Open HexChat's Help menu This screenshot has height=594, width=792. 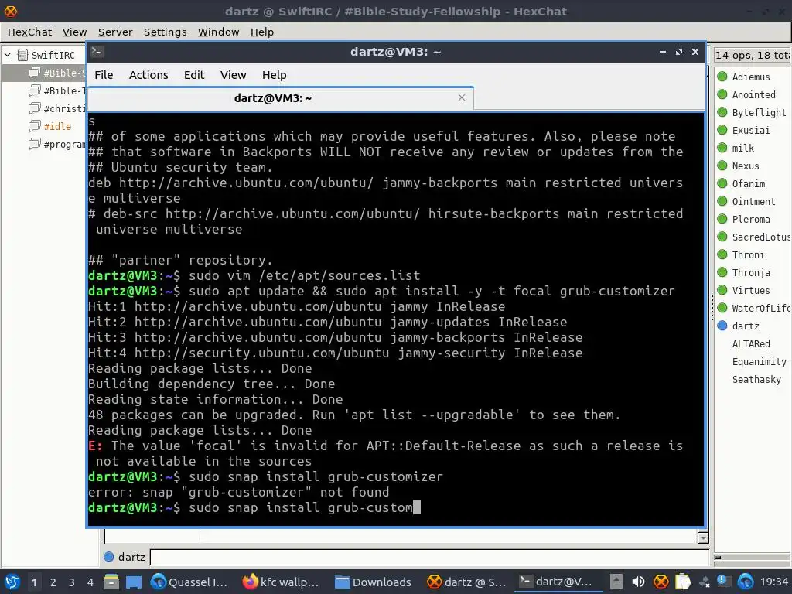click(x=262, y=32)
